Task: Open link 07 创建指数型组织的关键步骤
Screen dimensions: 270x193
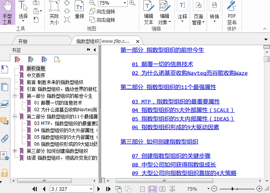Action: click(x=171, y=156)
